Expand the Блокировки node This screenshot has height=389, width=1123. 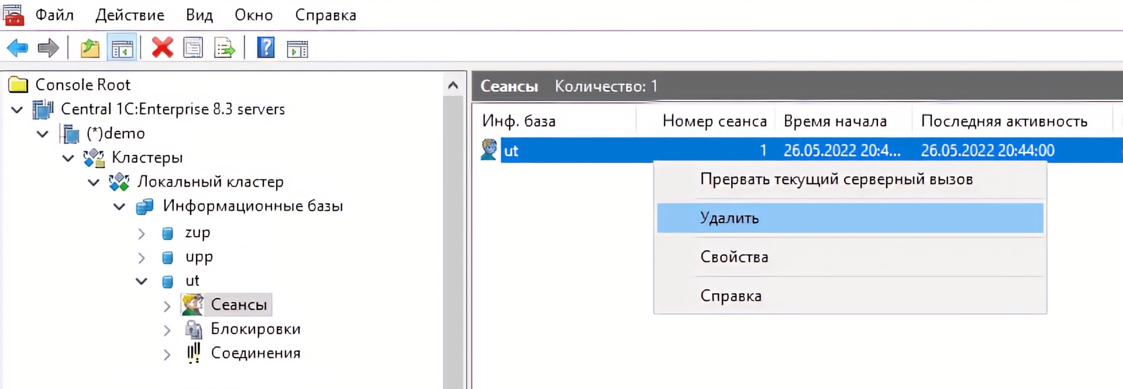[167, 330]
